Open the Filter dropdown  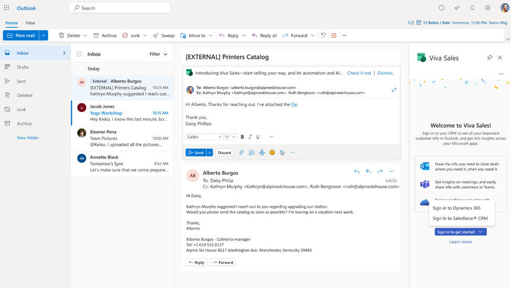point(158,54)
